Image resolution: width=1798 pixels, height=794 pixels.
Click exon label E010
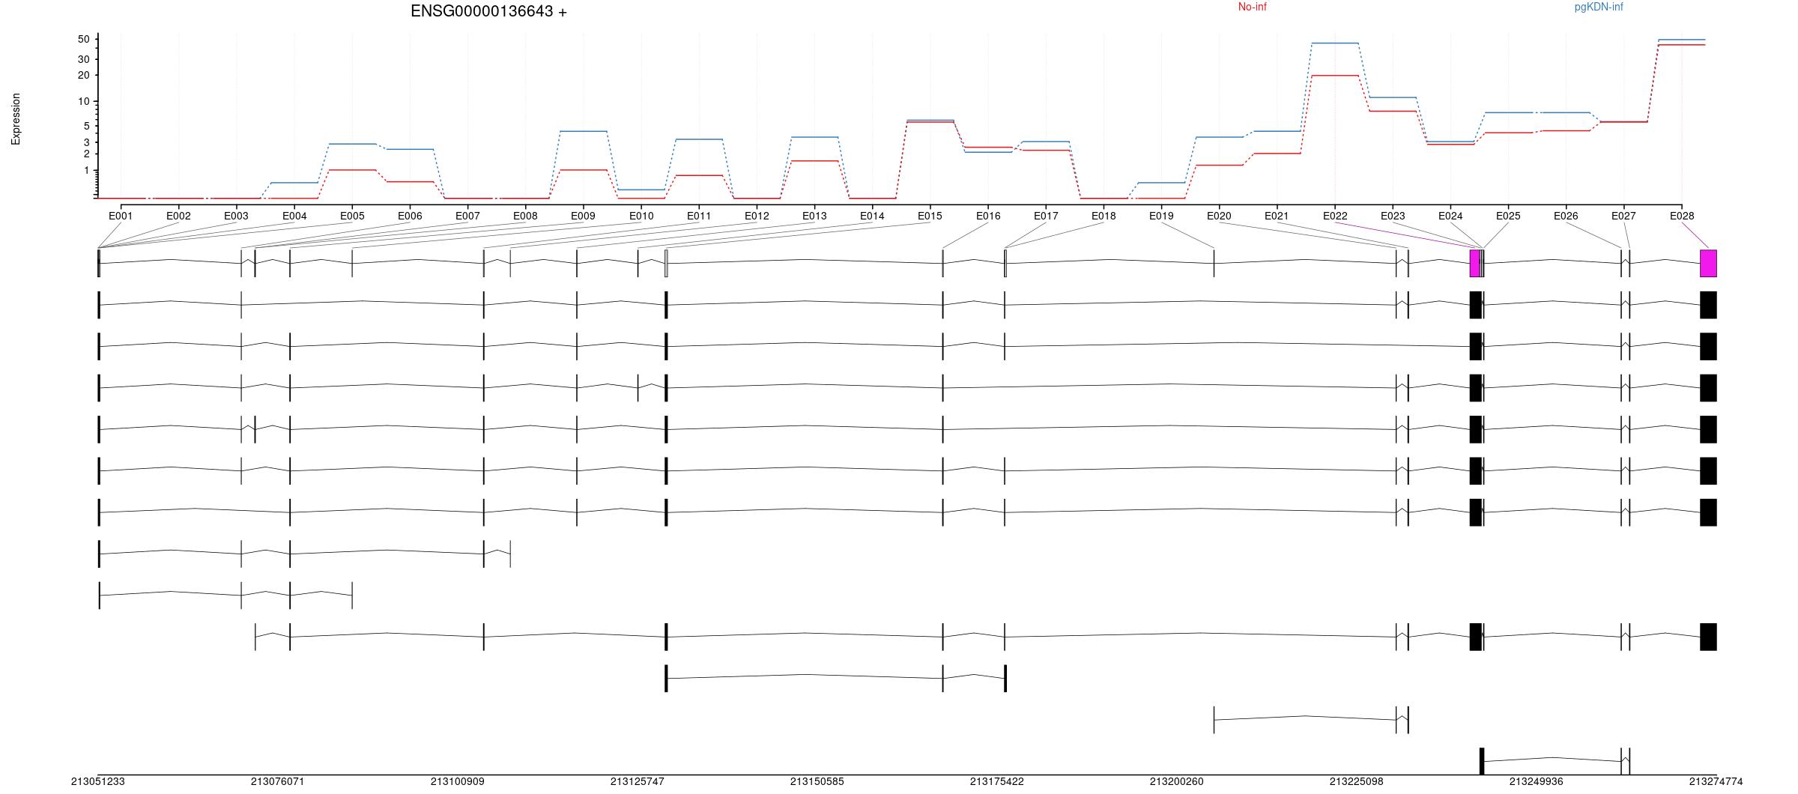click(x=641, y=216)
